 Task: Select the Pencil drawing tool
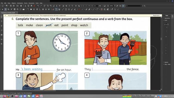pos(72,10)
